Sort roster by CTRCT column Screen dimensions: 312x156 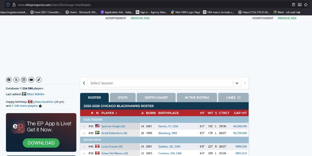tap(224, 113)
